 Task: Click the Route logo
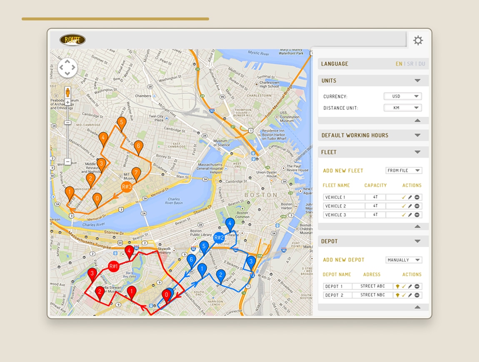pos(72,40)
